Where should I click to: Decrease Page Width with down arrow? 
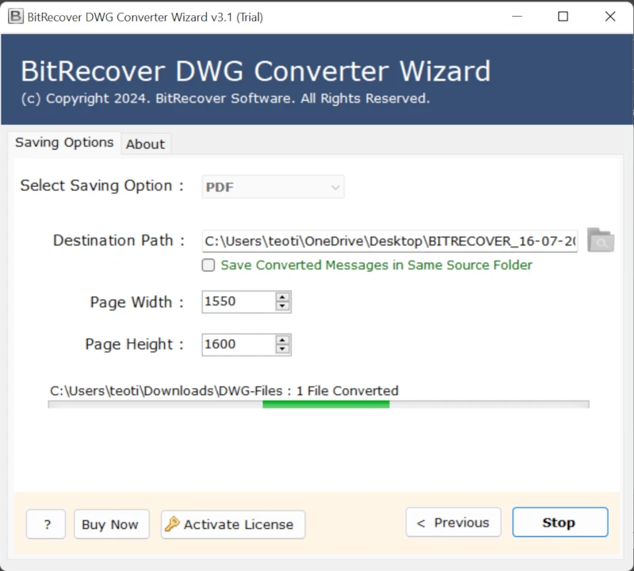tap(282, 306)
